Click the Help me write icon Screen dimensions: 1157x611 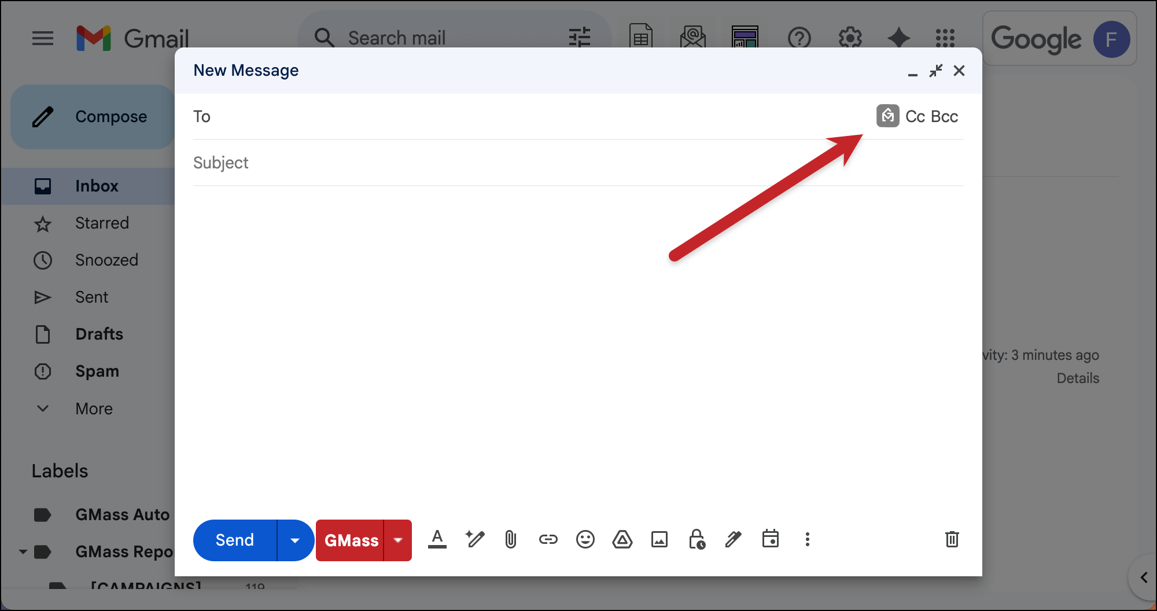click(x=474, y=540)
